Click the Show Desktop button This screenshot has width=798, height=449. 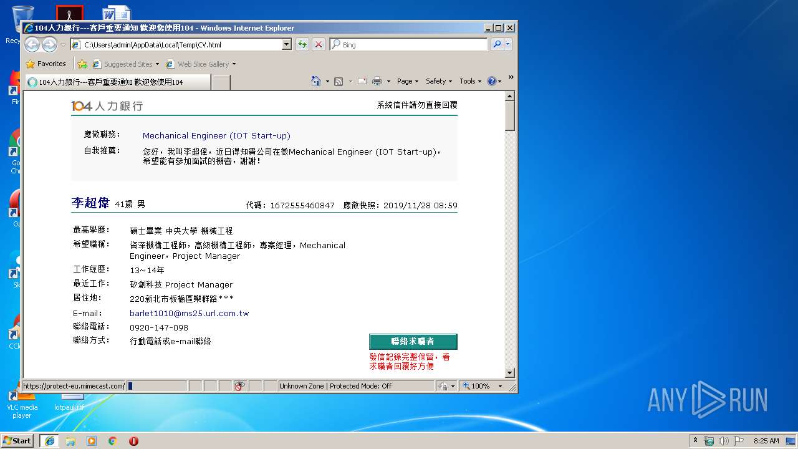(791, 441)
